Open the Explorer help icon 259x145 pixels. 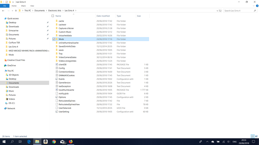257,6
